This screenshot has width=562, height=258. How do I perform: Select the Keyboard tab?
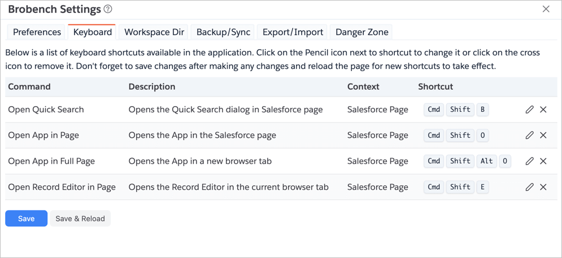92,32
